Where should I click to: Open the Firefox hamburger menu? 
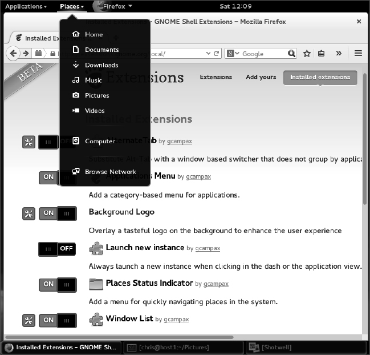click(x=358, y=54)
